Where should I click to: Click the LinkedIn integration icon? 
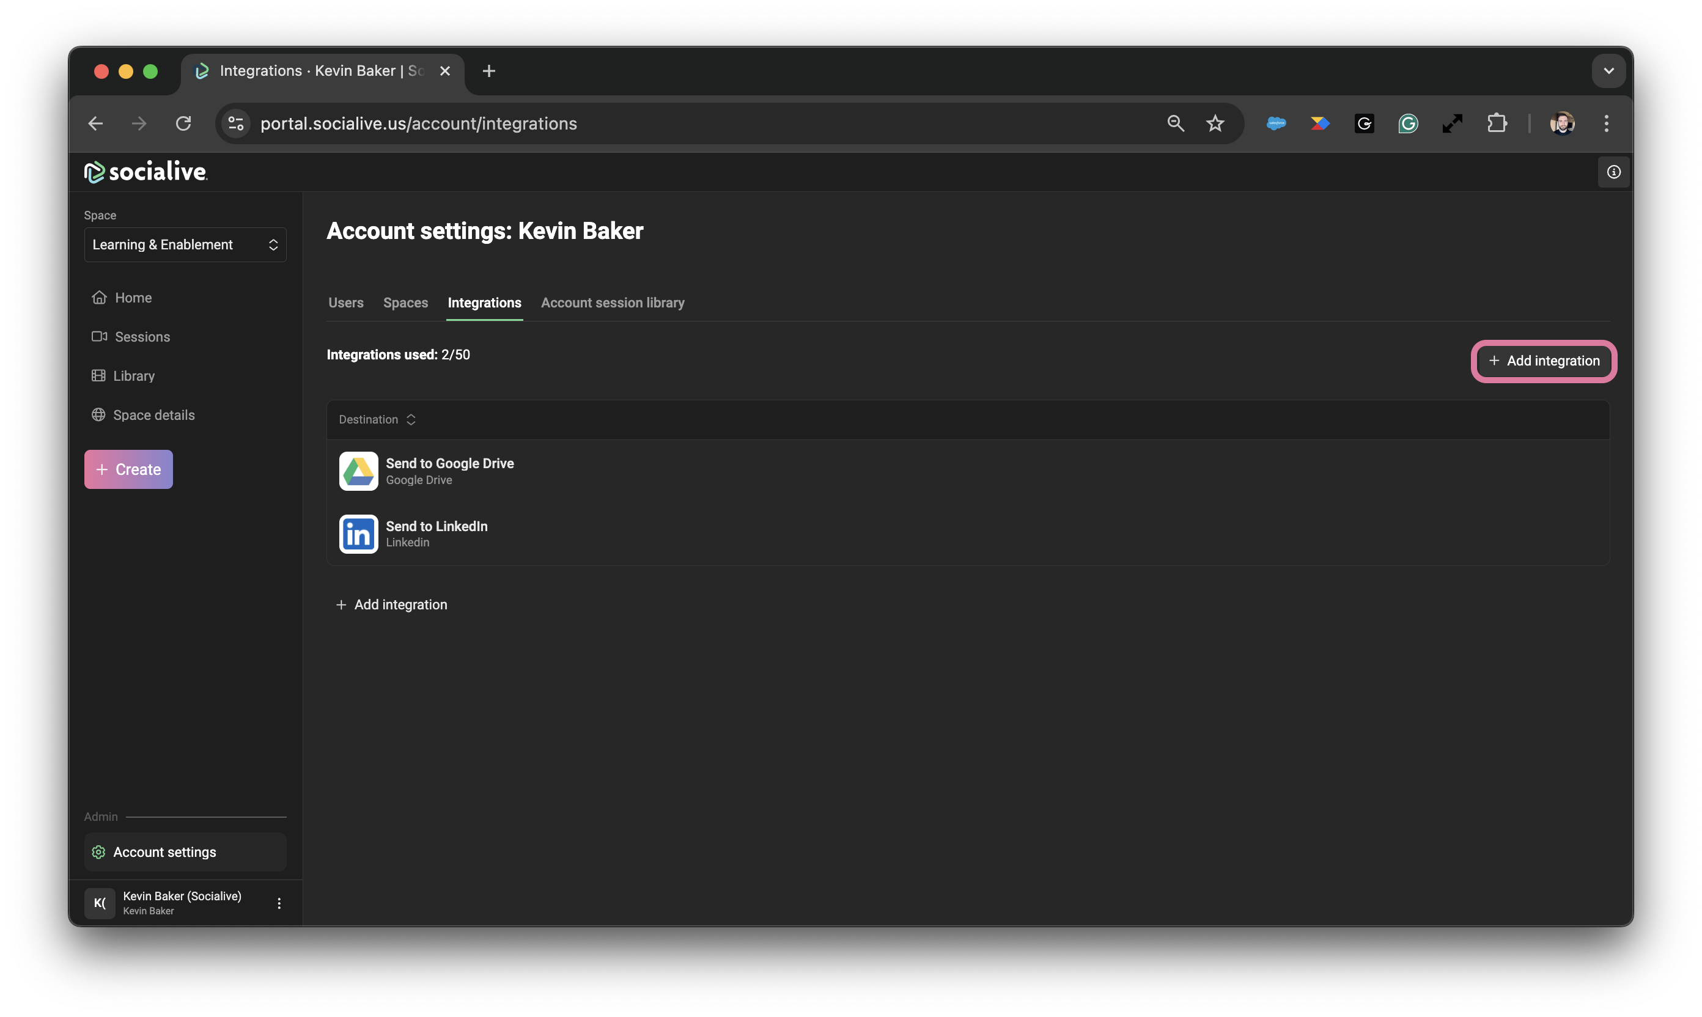[x=358, y=534]
